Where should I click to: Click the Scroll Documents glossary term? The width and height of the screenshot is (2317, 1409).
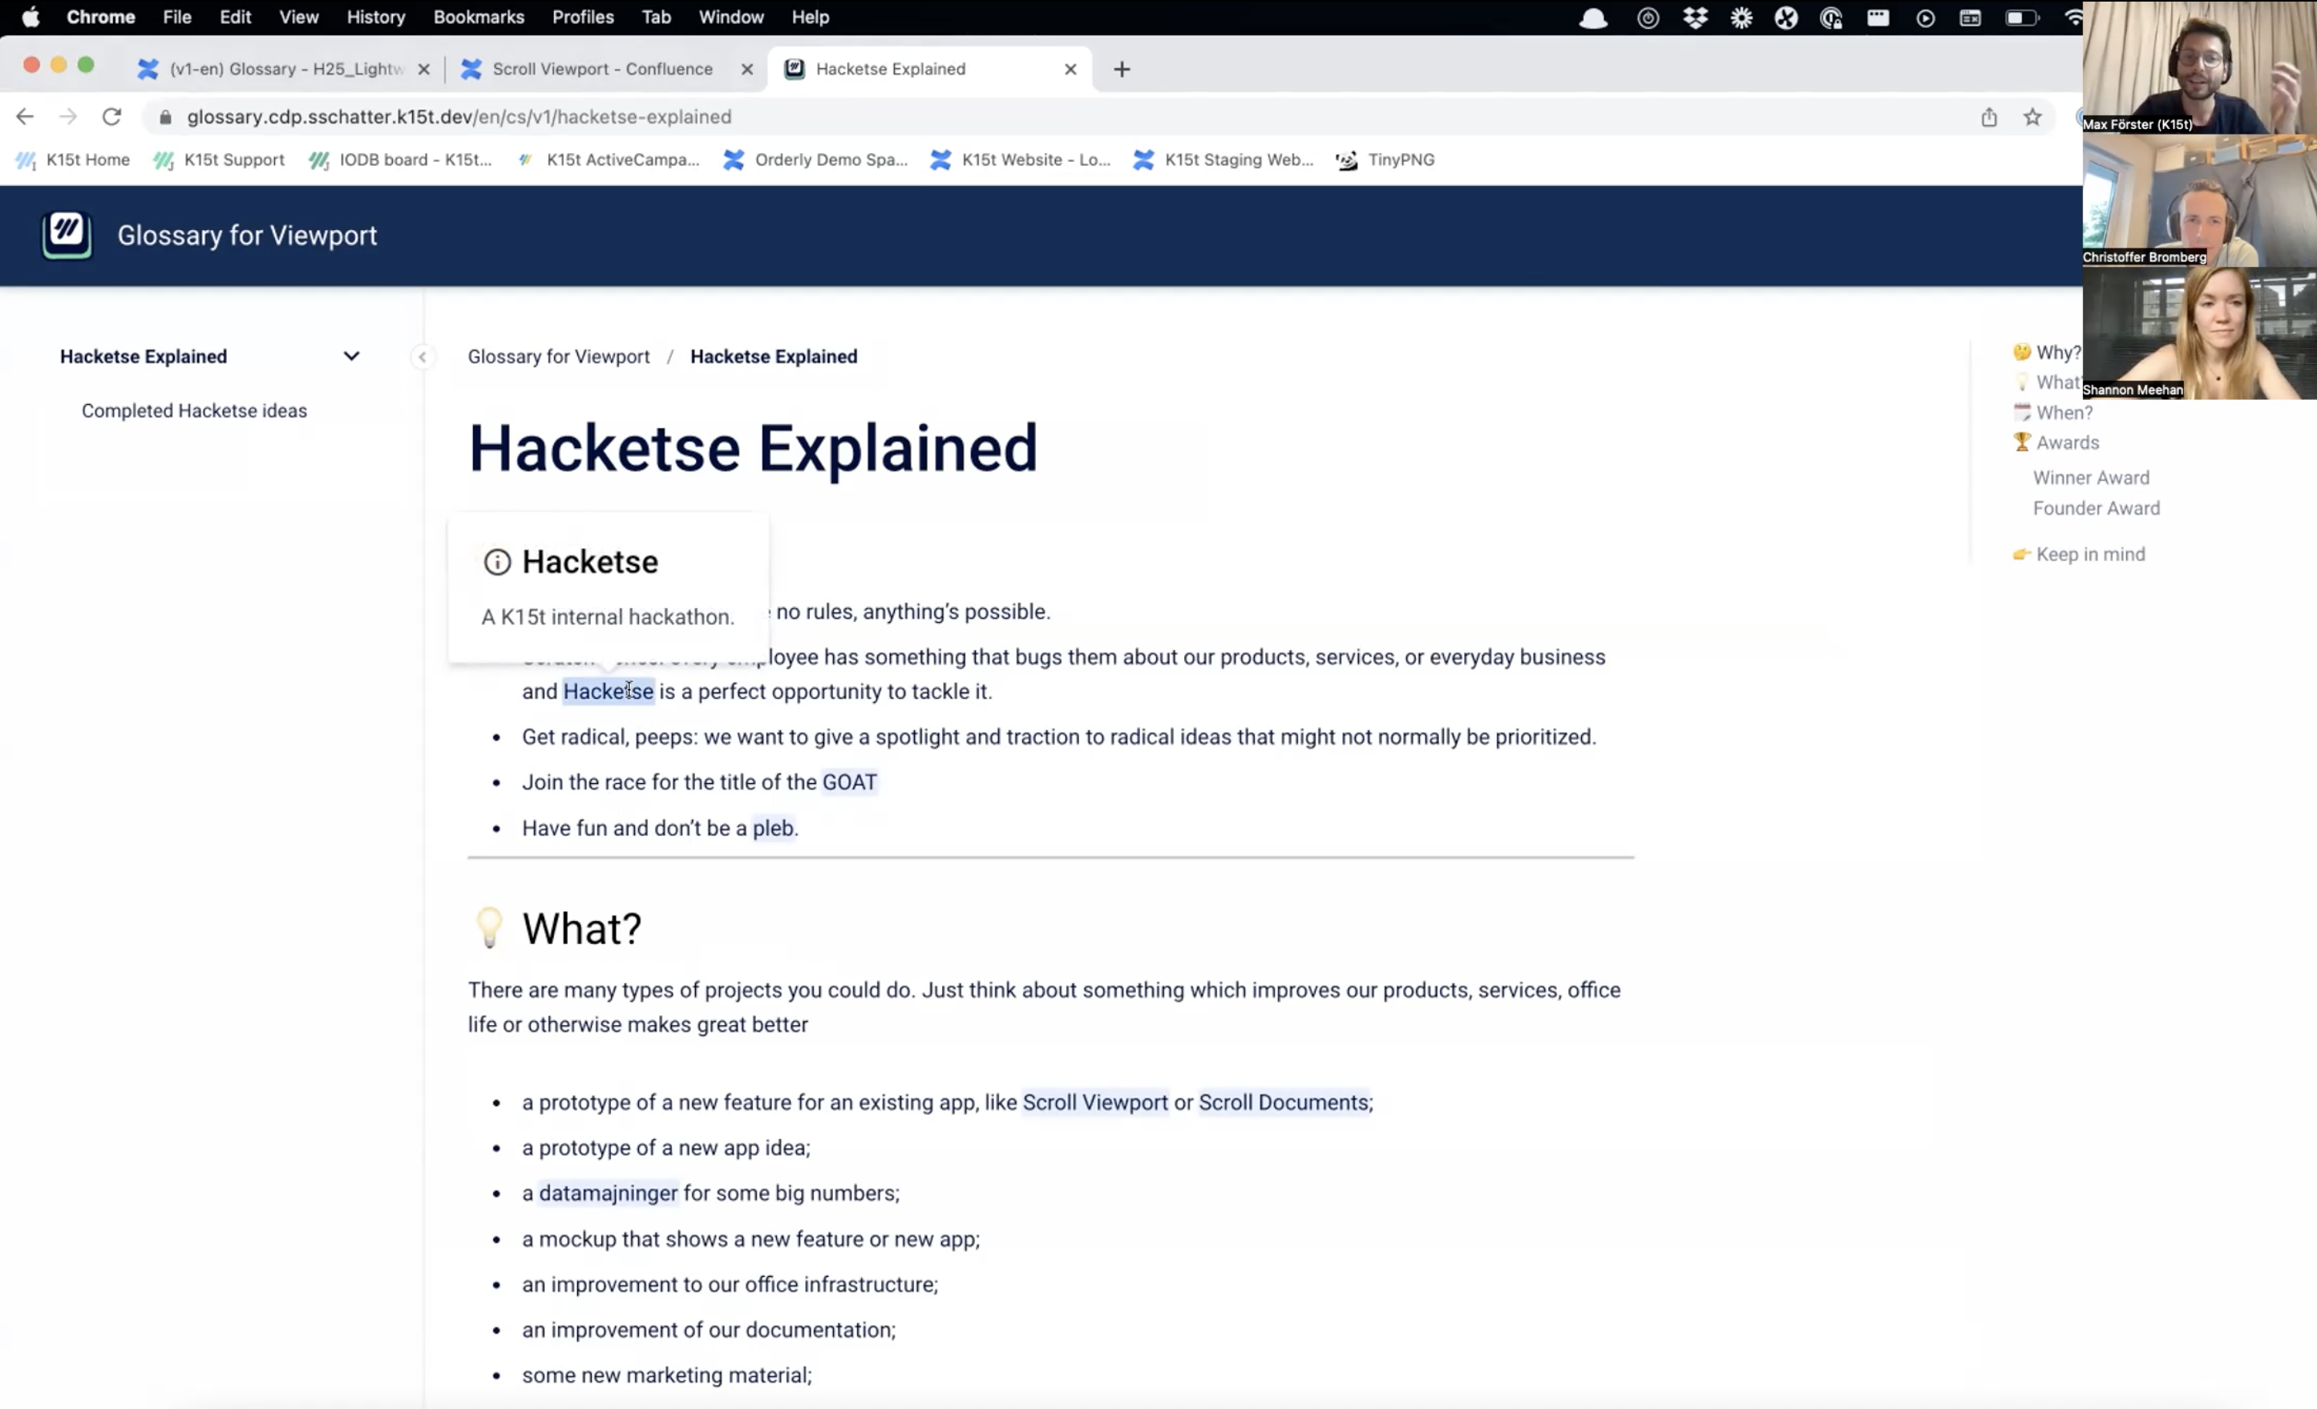click(1283, 1103)
